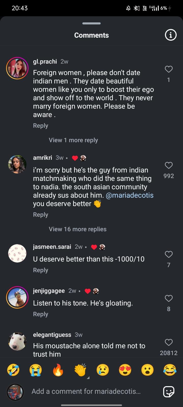The width and height of the screenshot is (183, 407).
Task: Reply to jasmeen.sarai's comment
Action: coord(40,270)
